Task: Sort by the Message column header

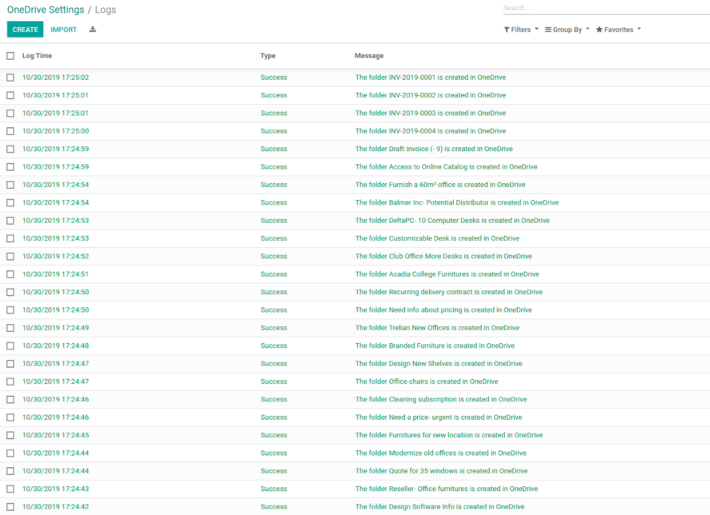Action: 369,56
